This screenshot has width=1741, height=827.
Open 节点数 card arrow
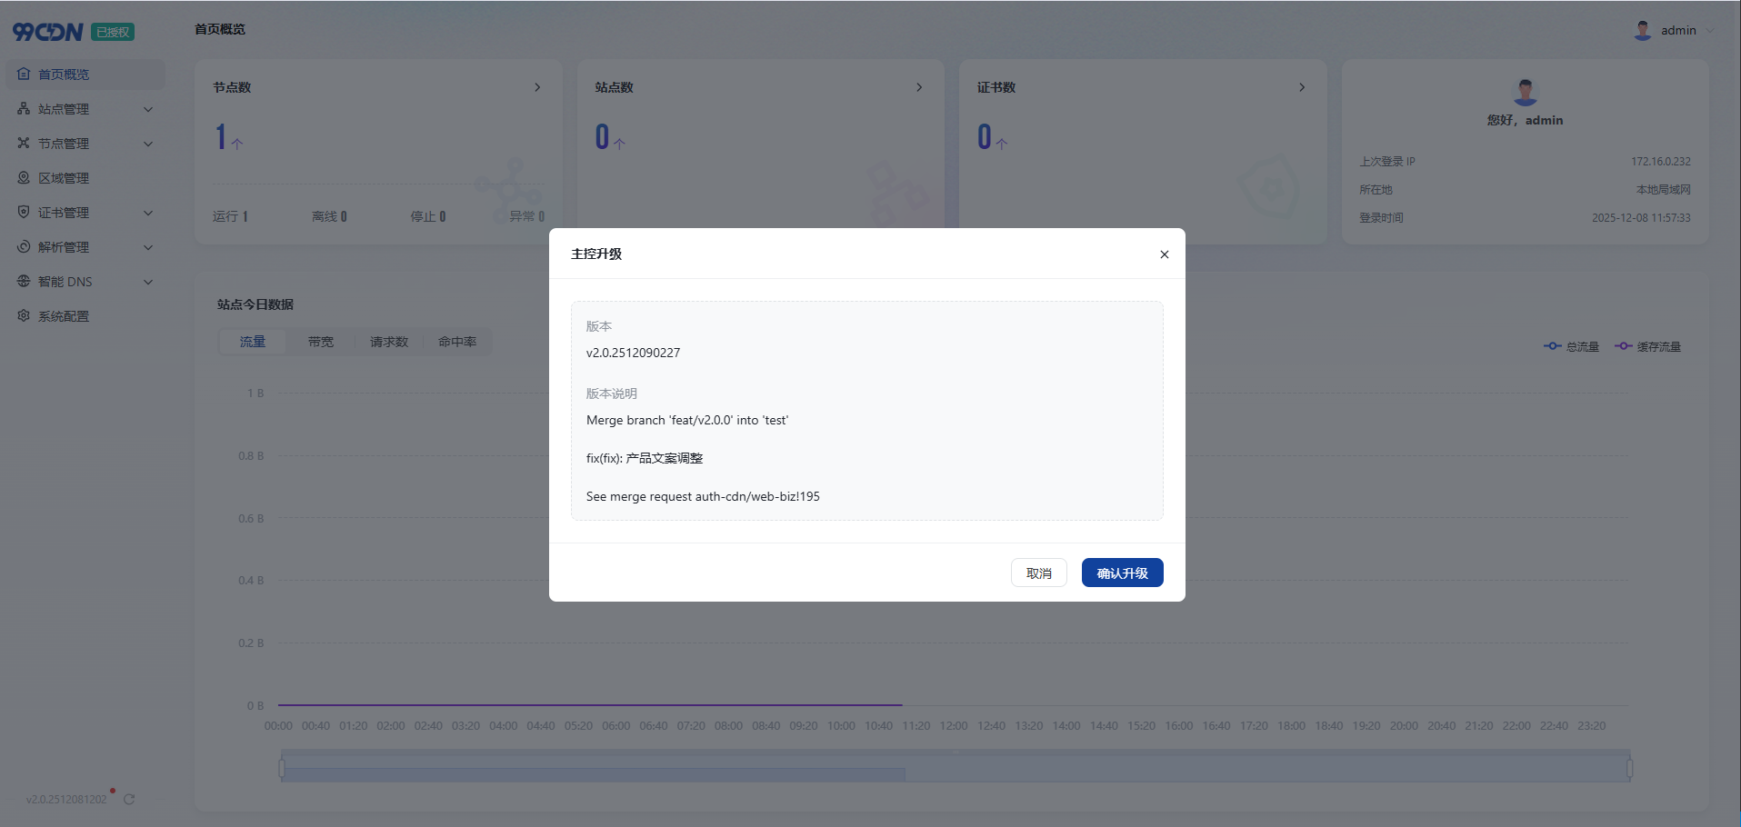(537, 87)
